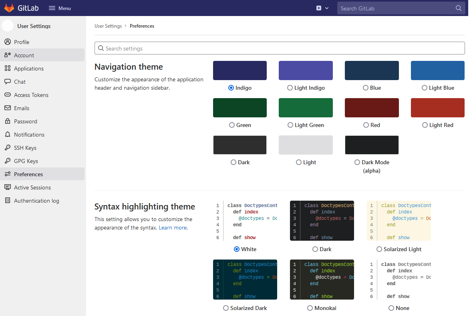The height and width of the screenshot is (316, 469).
Task: Click the Authentication log icon
Action: point(8,200)
